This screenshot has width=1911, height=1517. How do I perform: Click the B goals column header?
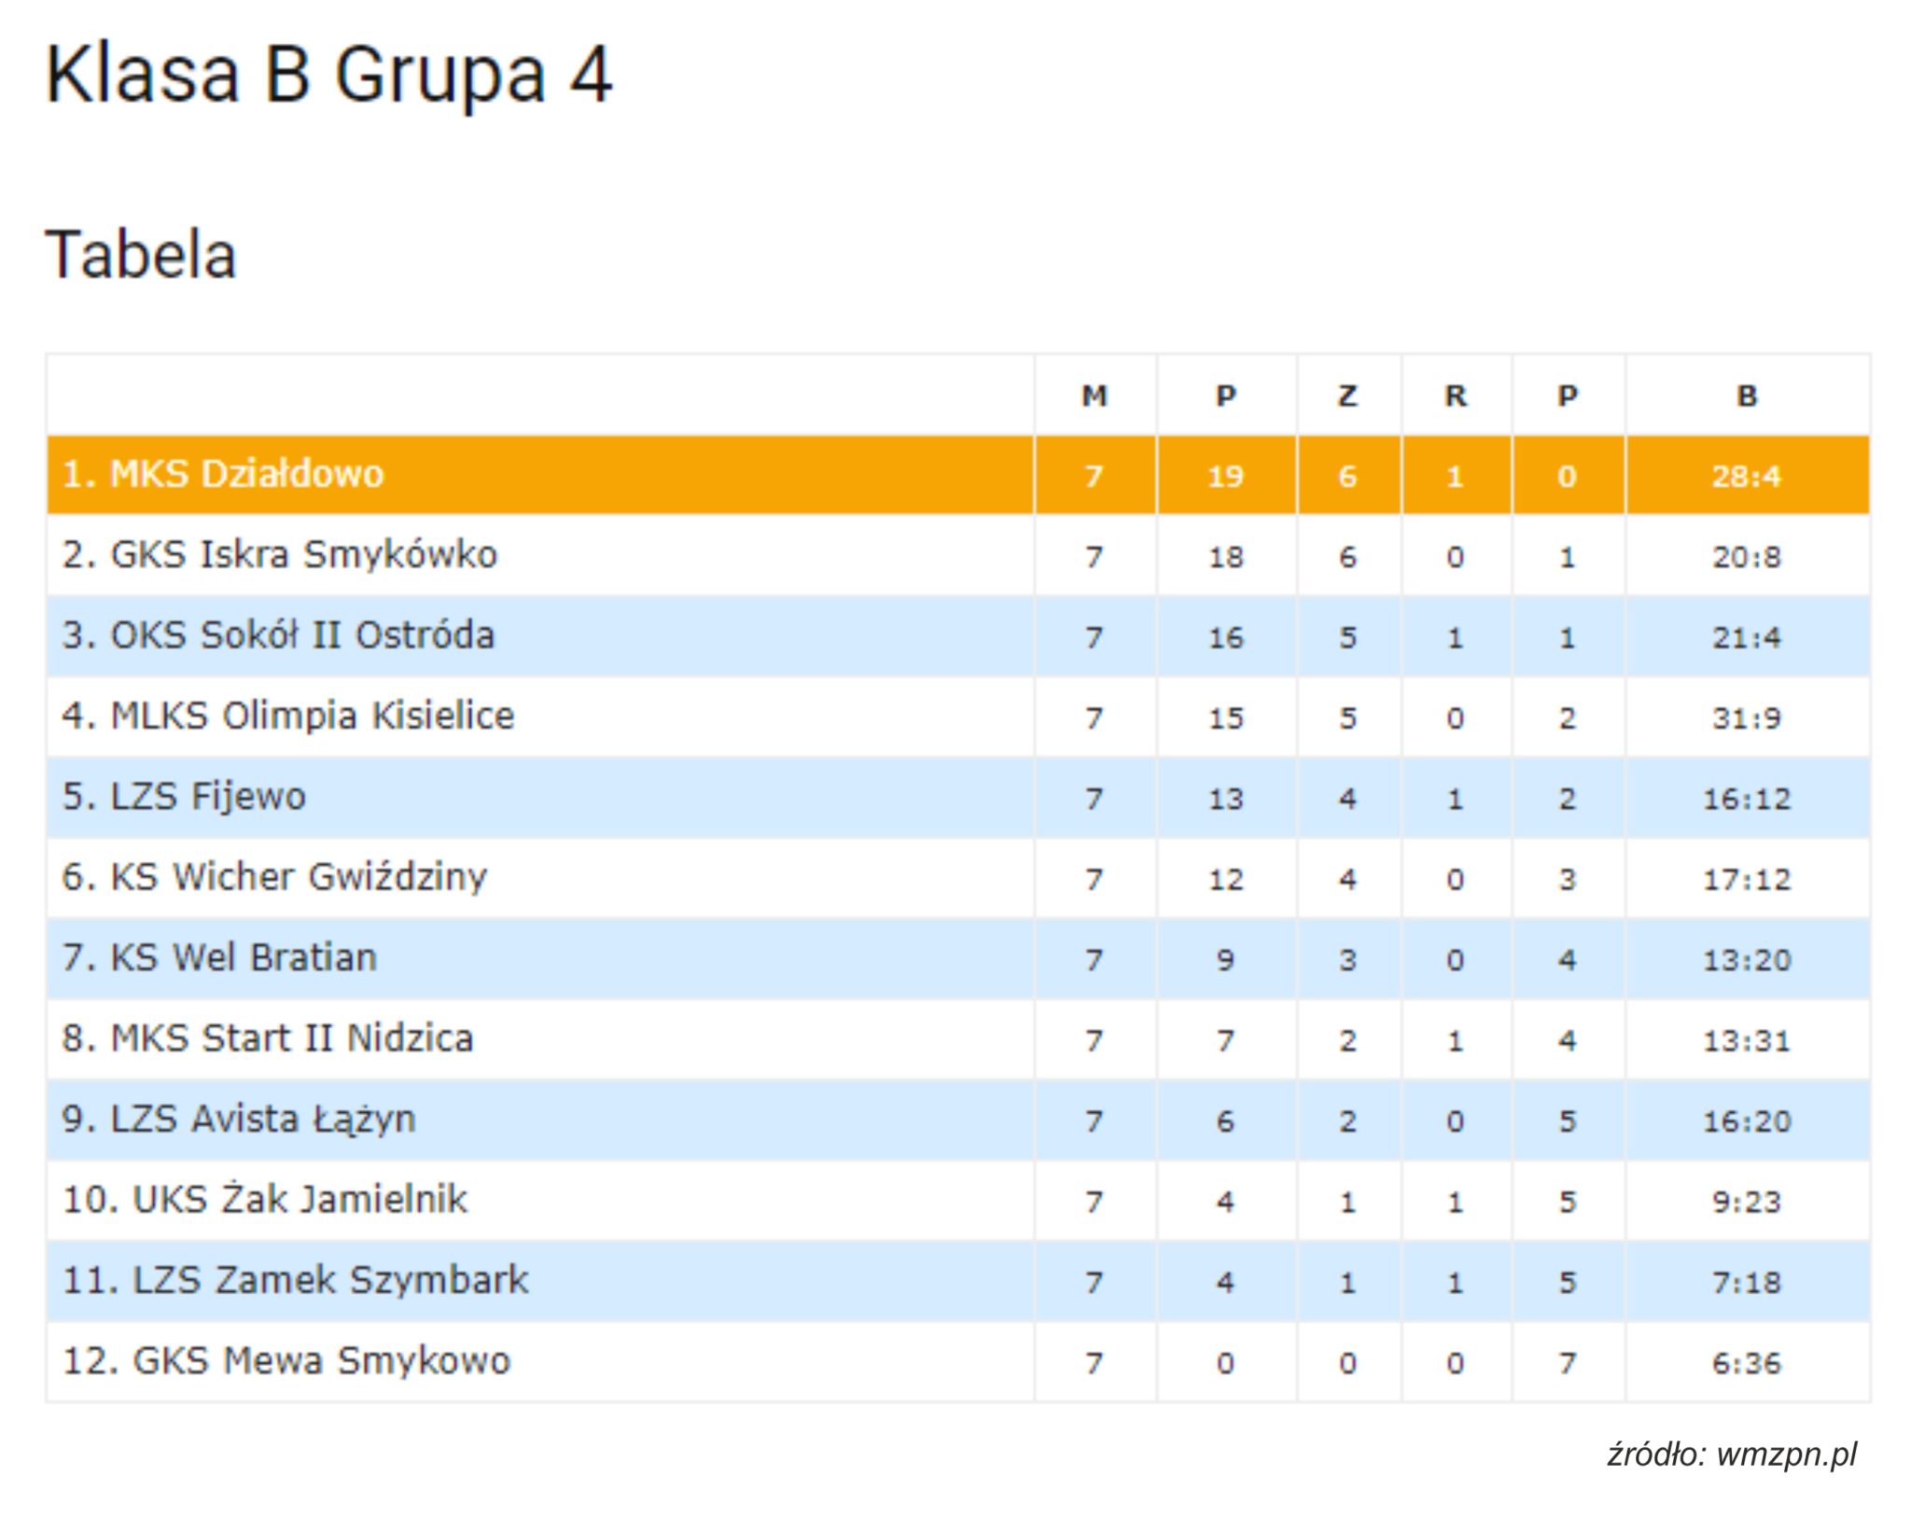tap(1747, 396)
